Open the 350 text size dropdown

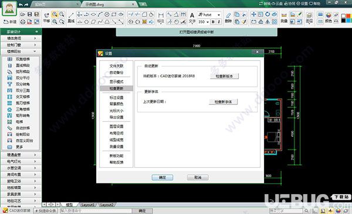pos(207,22)
